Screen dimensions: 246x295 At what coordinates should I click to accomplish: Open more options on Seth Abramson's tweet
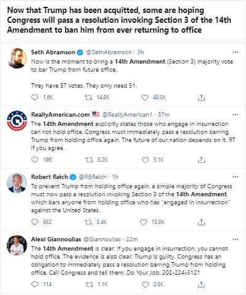point(236,52)
